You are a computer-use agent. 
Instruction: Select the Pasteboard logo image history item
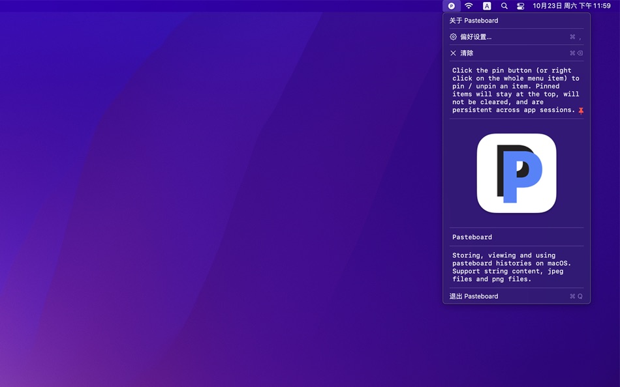pyautogui.click(x=516, y=173)
